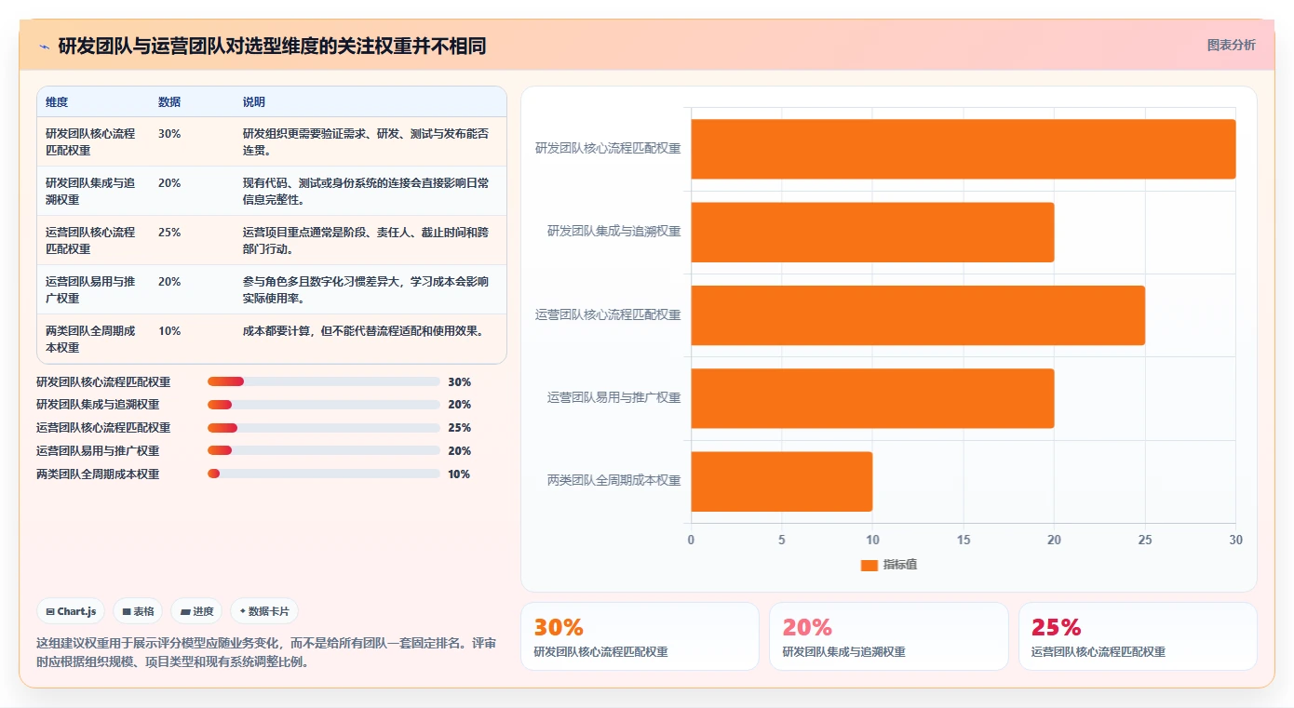Click the 10% progress value label
The image size is (1294, 708).
(x=459, y=474)
